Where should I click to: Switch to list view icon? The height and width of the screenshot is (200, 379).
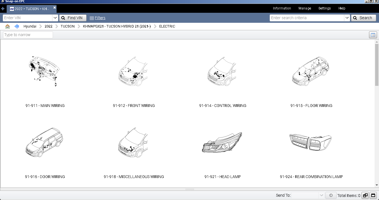(373, 35)
